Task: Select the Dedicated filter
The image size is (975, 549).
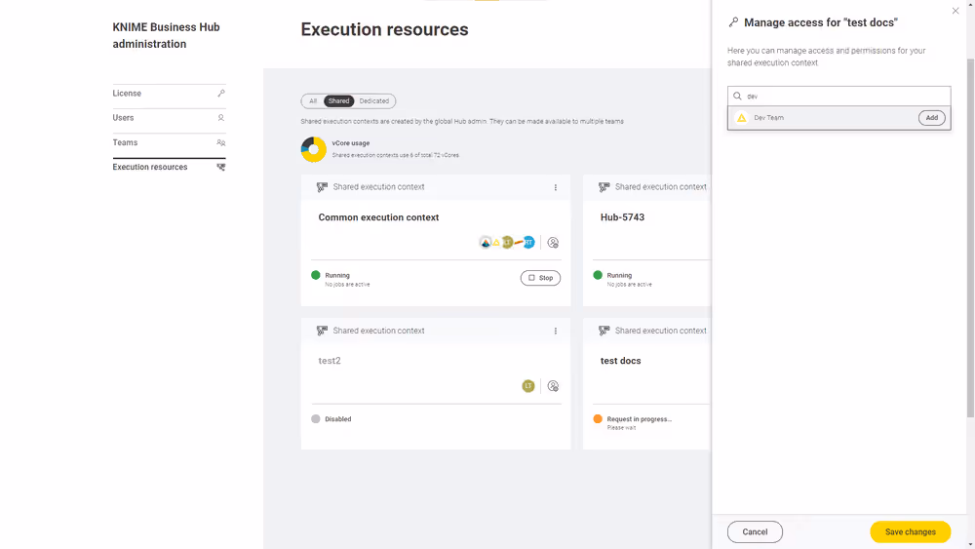Action: pyautogui.click(x=373, y=100)
